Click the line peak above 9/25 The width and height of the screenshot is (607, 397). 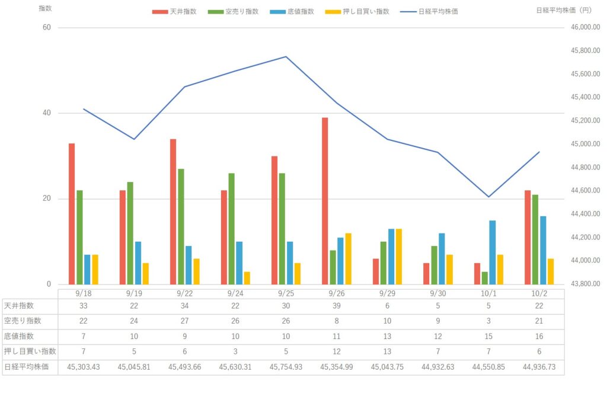click(x=286, y=57)
